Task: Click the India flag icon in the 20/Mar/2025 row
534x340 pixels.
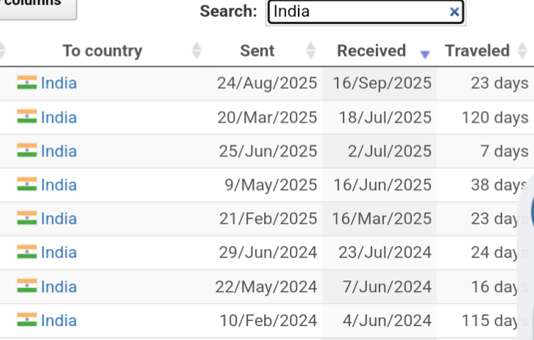Action: (x=27, y=117)
